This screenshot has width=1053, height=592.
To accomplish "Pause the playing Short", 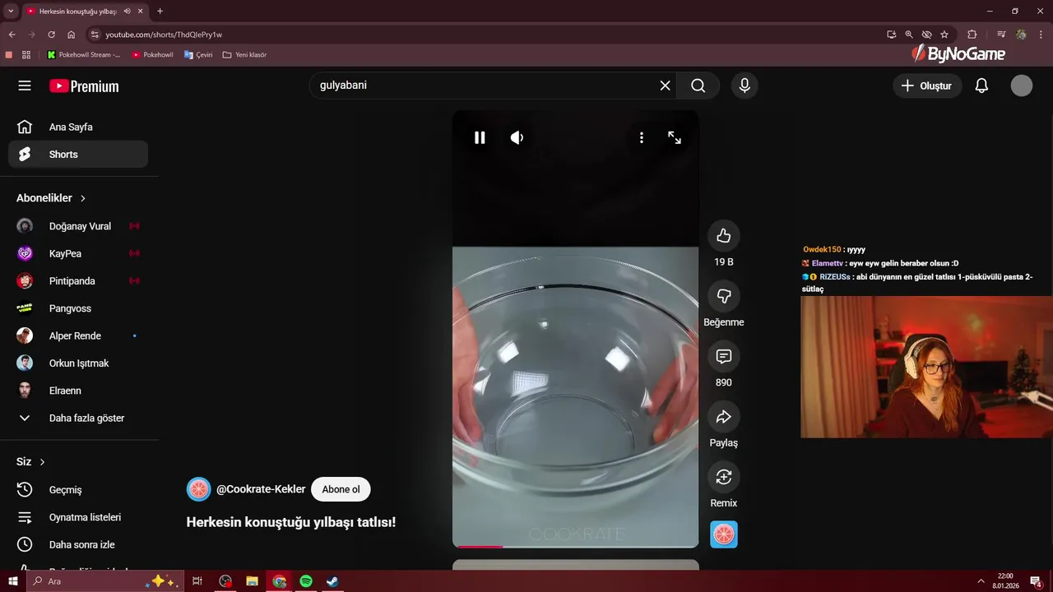I will click(x=480, y=137).
